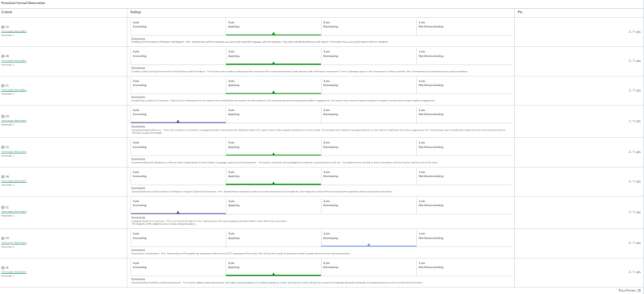The width and height of the screenshot is (644, 294).
Task: Open 'view longer description' for criterion 2D
Action: (x=14, y=121)
